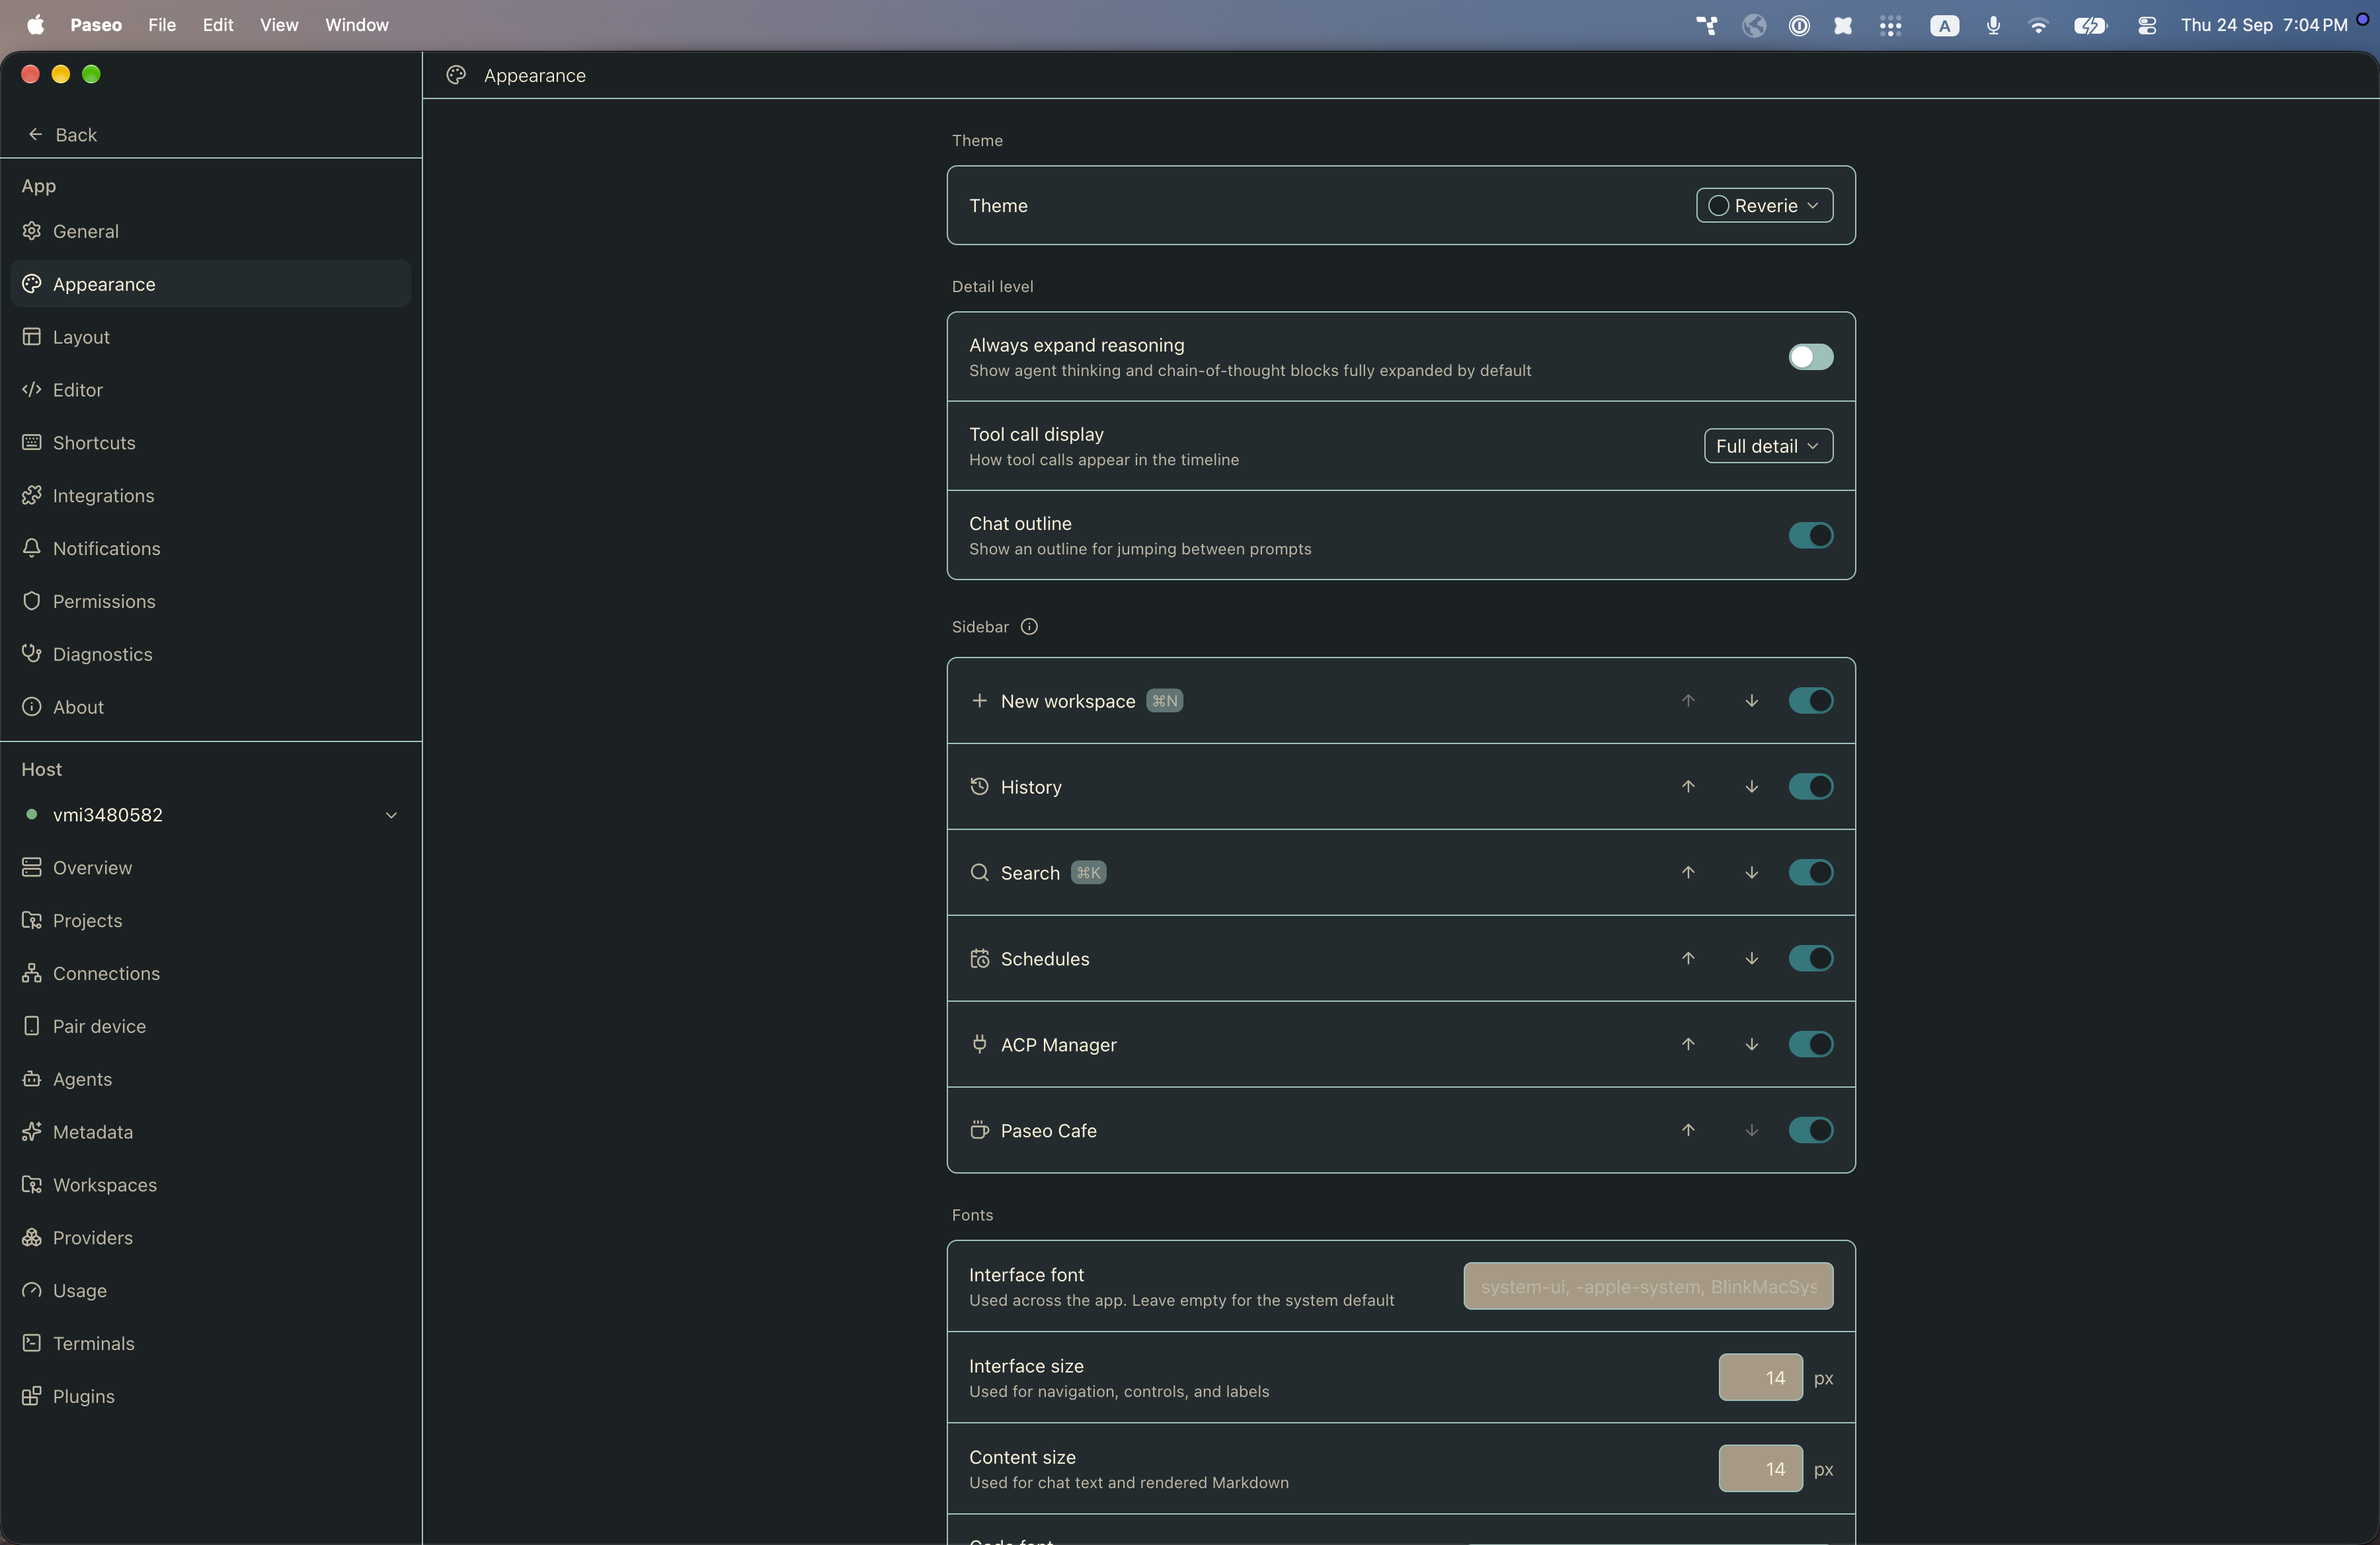
Task: Open Terminals host page
Action: [x=211, y=1343]
